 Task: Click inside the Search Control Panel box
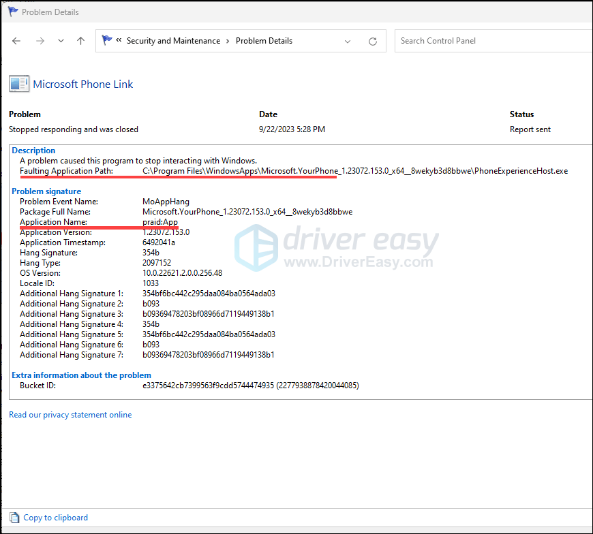pos(492,40)
